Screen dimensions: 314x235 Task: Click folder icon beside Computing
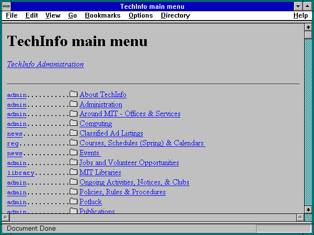(74, 123)
